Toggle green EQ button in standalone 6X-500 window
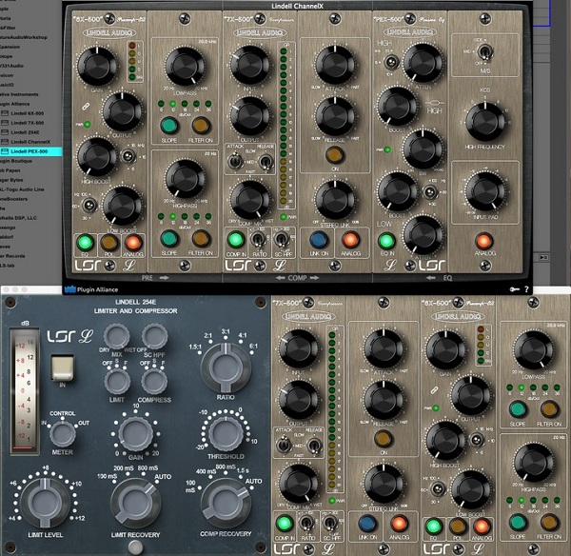571x556 pixels. pos(433,526)
